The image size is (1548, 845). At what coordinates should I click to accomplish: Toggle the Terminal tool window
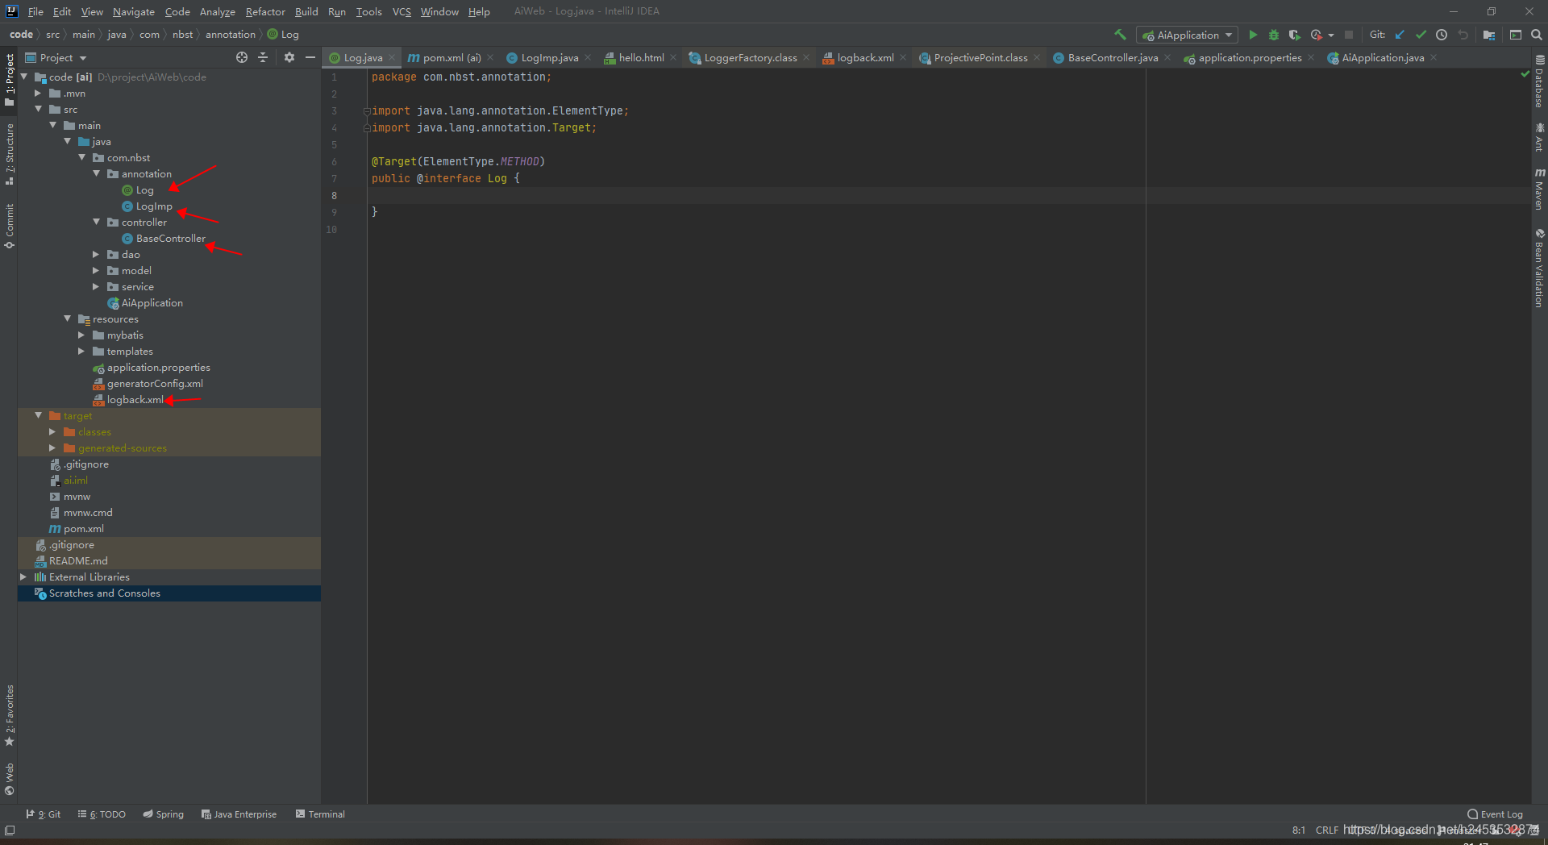[x=320, y=814]
